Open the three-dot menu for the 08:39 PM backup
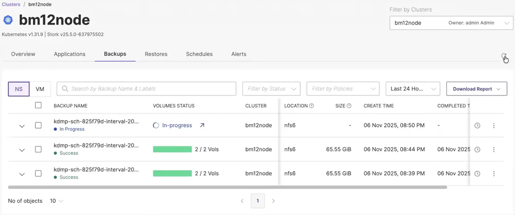The image size is (515, 215). point(494,174)
